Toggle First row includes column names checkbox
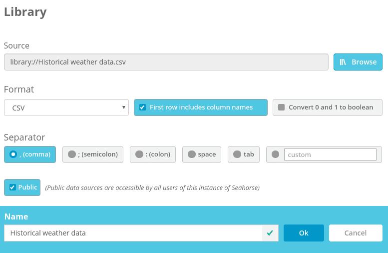This screenshot has height=253, width=388. tap(142, 107)
